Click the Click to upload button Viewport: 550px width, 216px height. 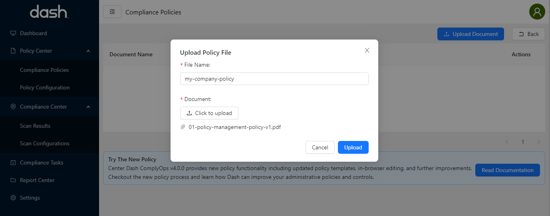pyautogui.click(x=209, y=113)
